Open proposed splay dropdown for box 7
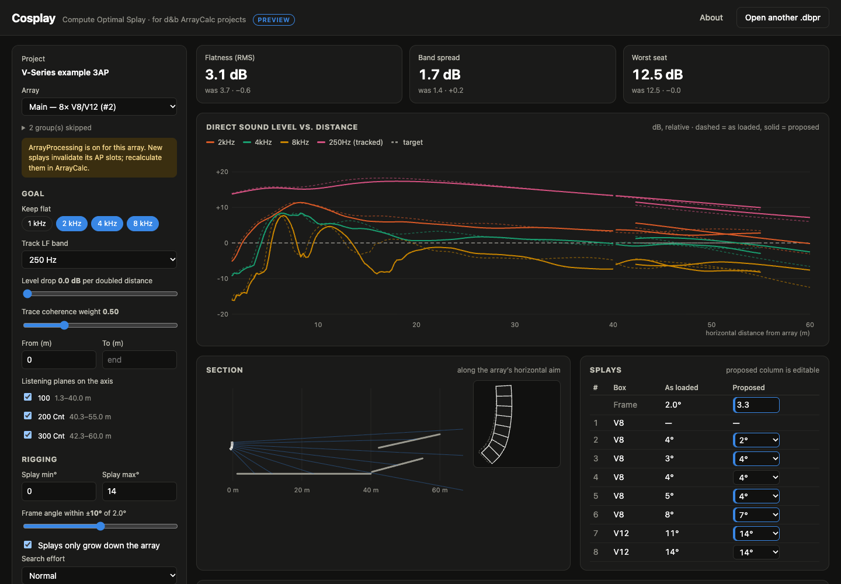This screenshot has width=841, height=584. click(x=756, y=534)
